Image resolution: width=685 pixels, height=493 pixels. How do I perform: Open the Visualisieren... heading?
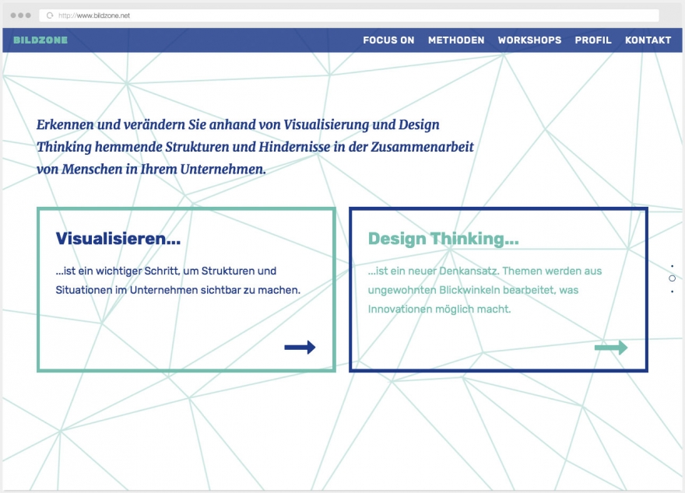pyautogui.click(x=118, y=239)
